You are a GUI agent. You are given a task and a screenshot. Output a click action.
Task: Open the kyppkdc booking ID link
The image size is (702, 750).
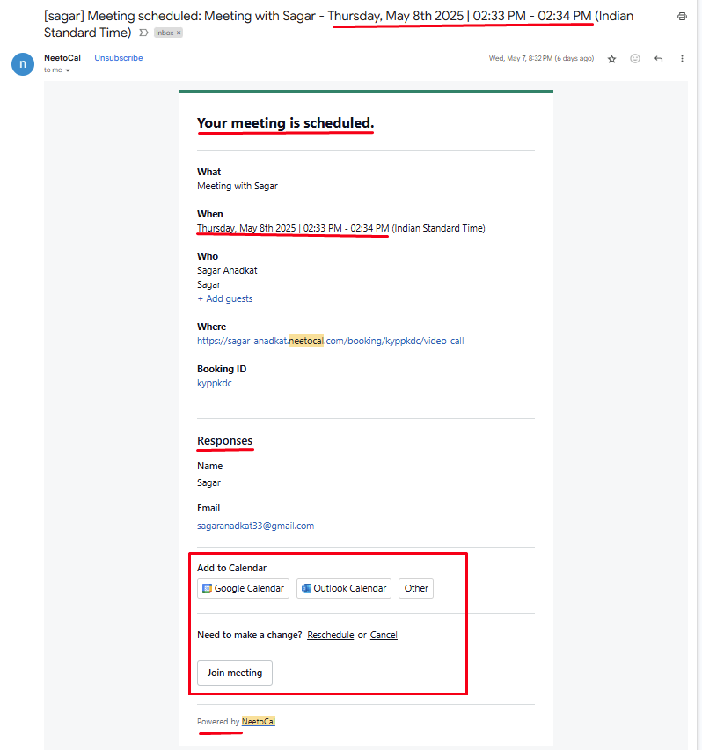tap(214, 383)
